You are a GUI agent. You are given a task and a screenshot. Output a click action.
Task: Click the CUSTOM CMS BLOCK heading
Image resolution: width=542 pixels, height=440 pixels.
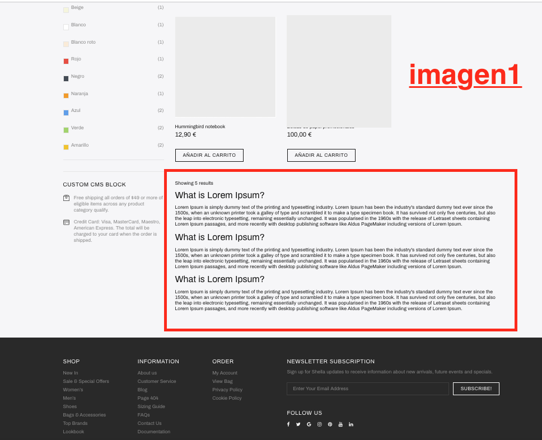click(x=95, y=185)
